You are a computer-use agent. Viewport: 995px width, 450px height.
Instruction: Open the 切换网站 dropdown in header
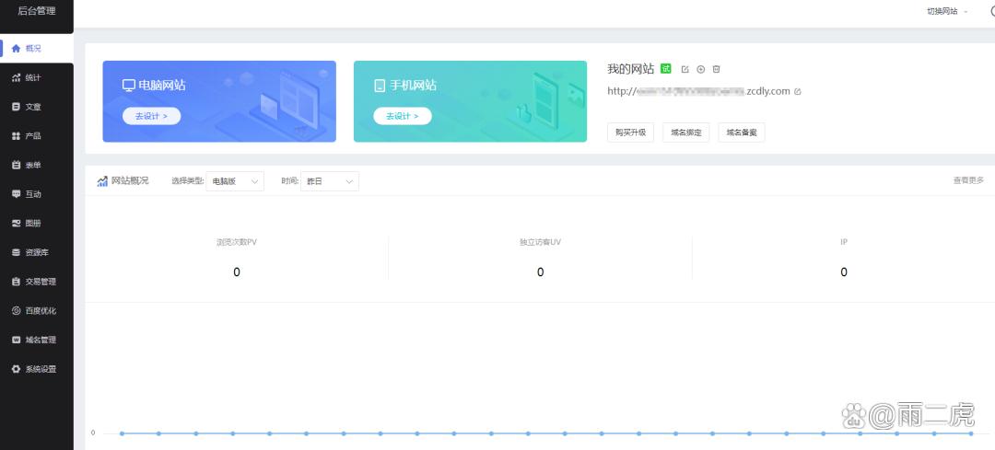(947, 11)
